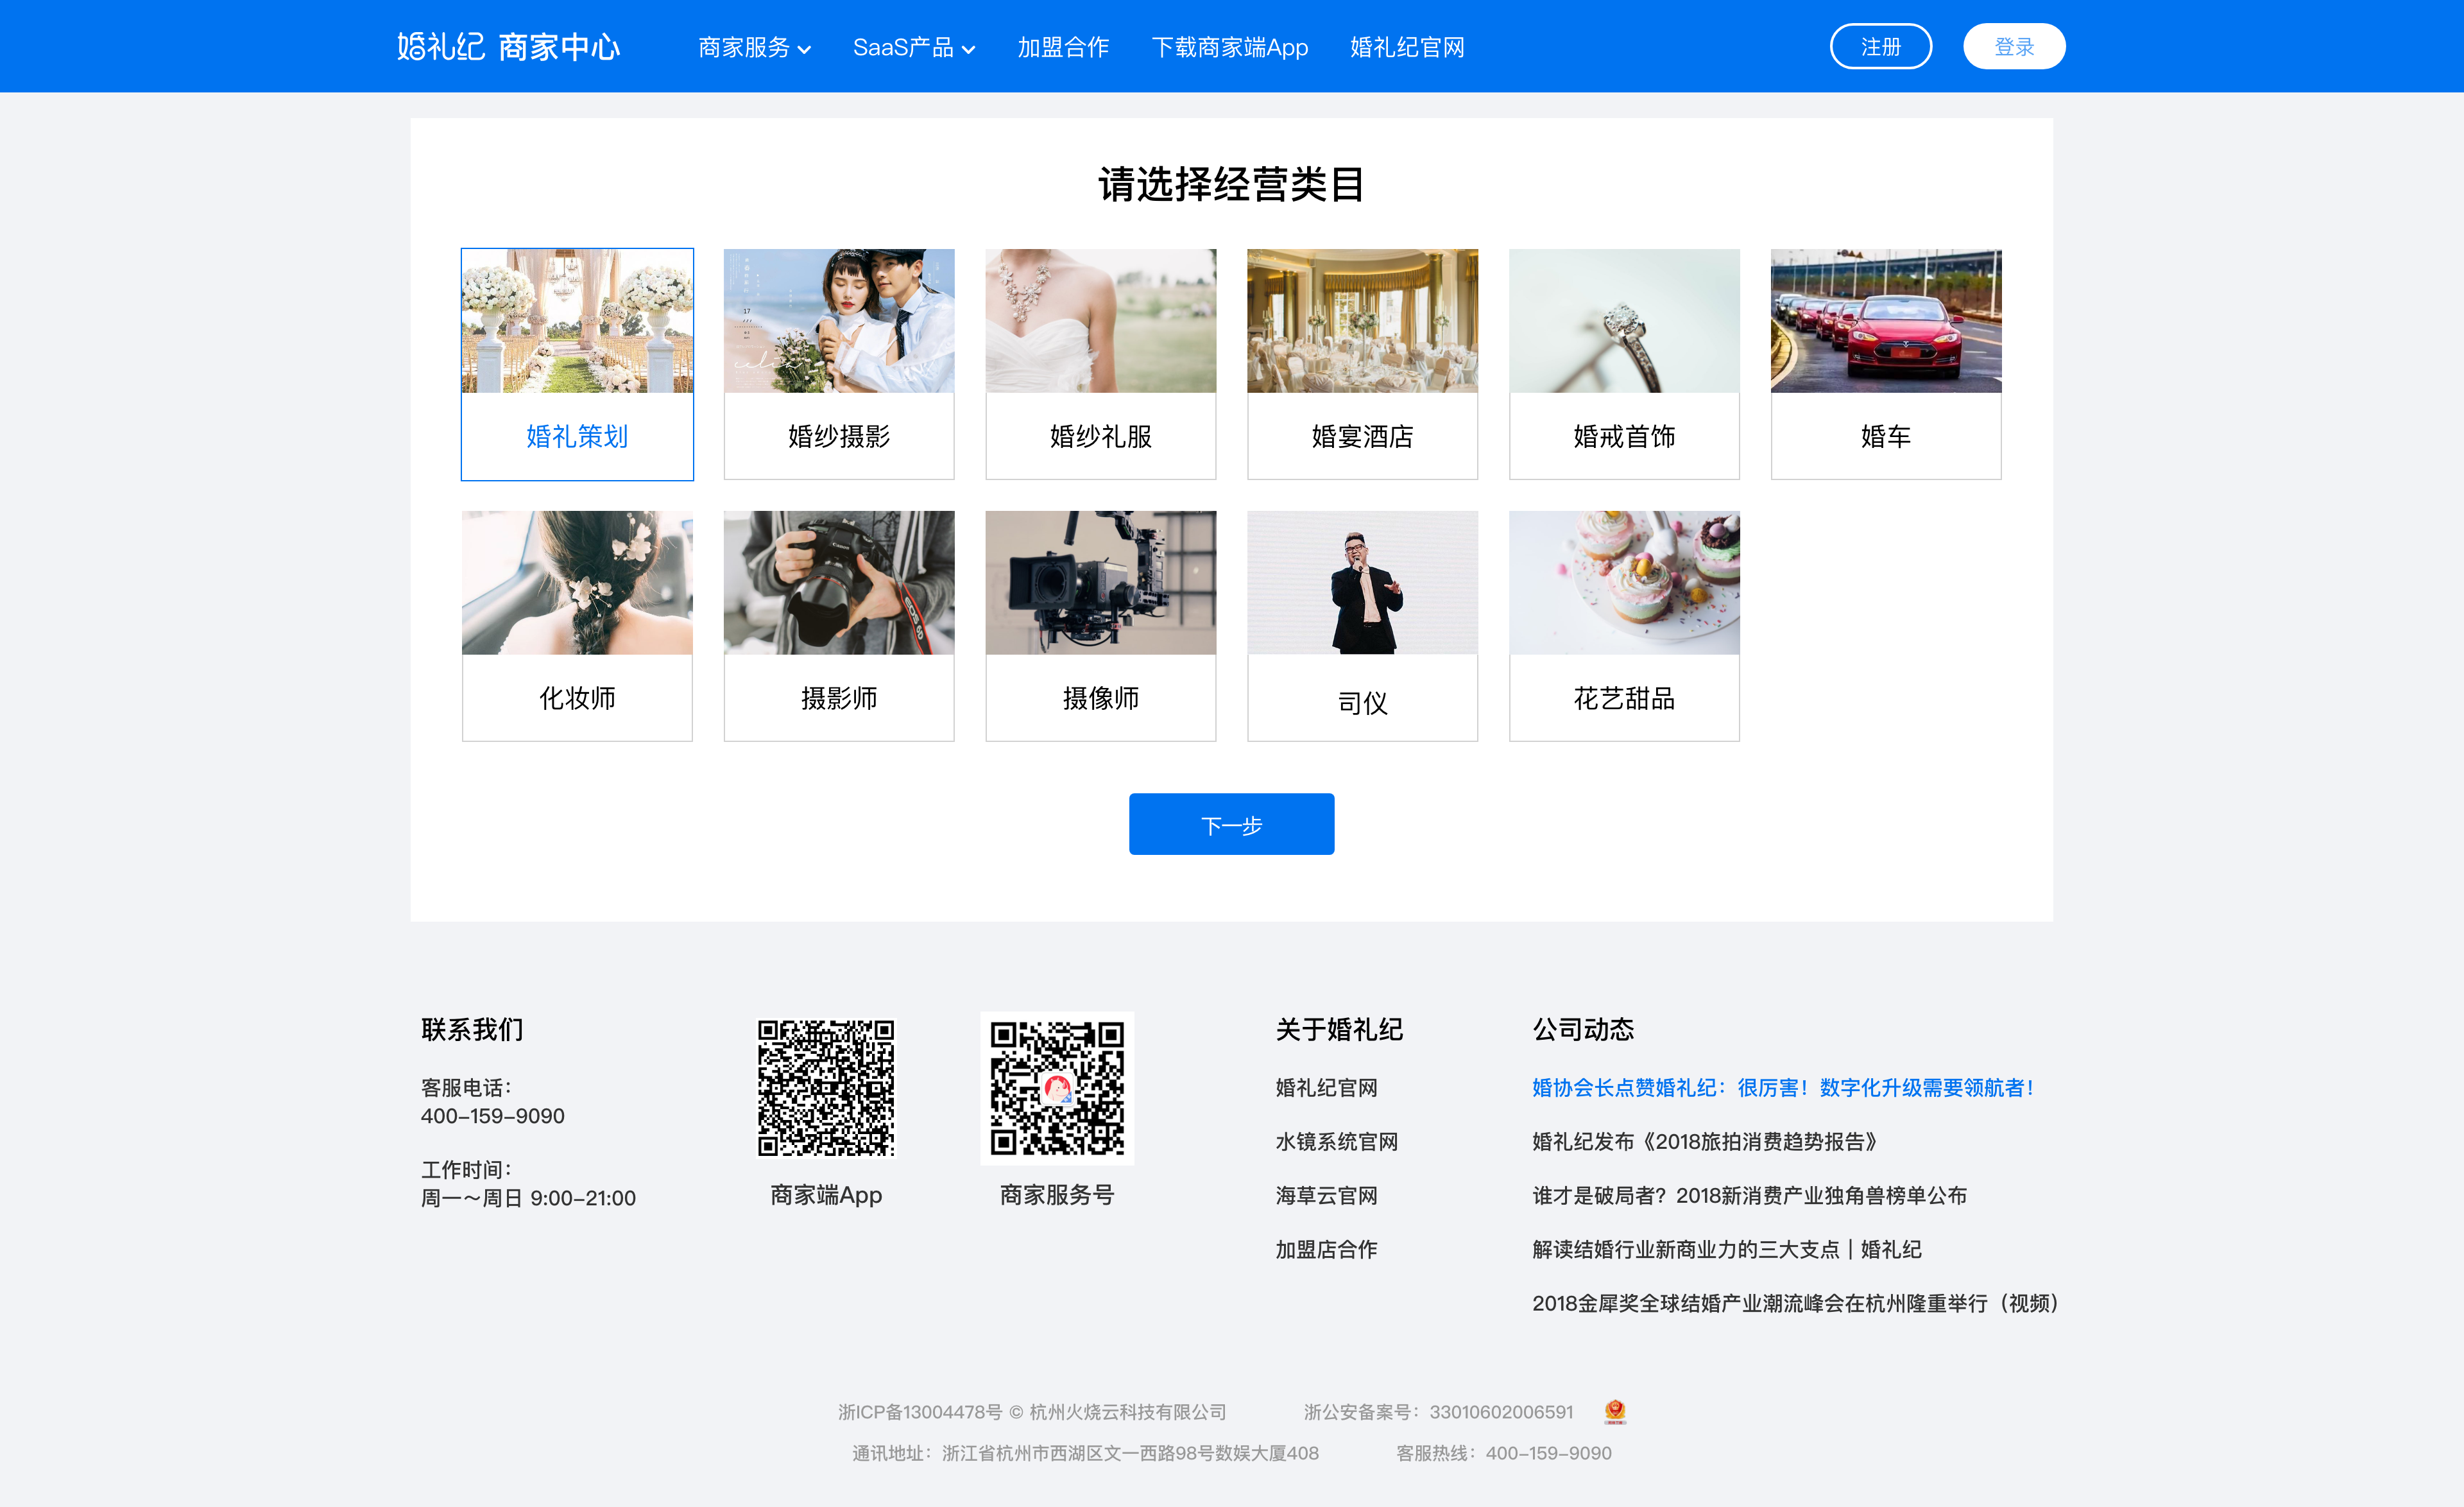Image resolution: width=2464 pixels, height=1507 pixels.
Task: Choose the 婚戒首饰 ring category
Action: (1624, 364)
